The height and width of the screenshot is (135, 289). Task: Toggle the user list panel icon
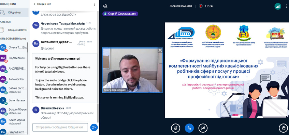click(105, 6)
